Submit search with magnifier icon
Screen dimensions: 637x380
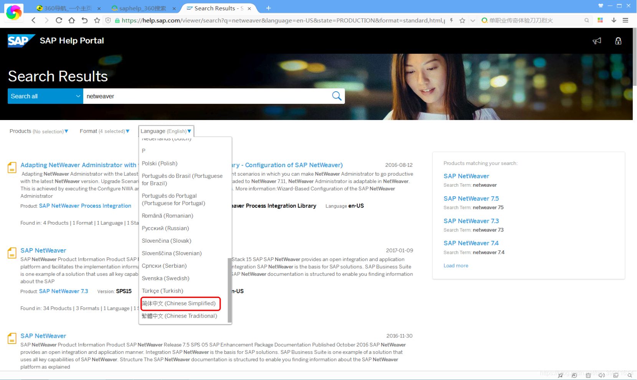coord(337,96)
